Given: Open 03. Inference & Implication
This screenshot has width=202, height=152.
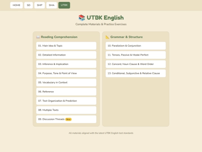Looking at the screenshot, I should tap(66, 64).
